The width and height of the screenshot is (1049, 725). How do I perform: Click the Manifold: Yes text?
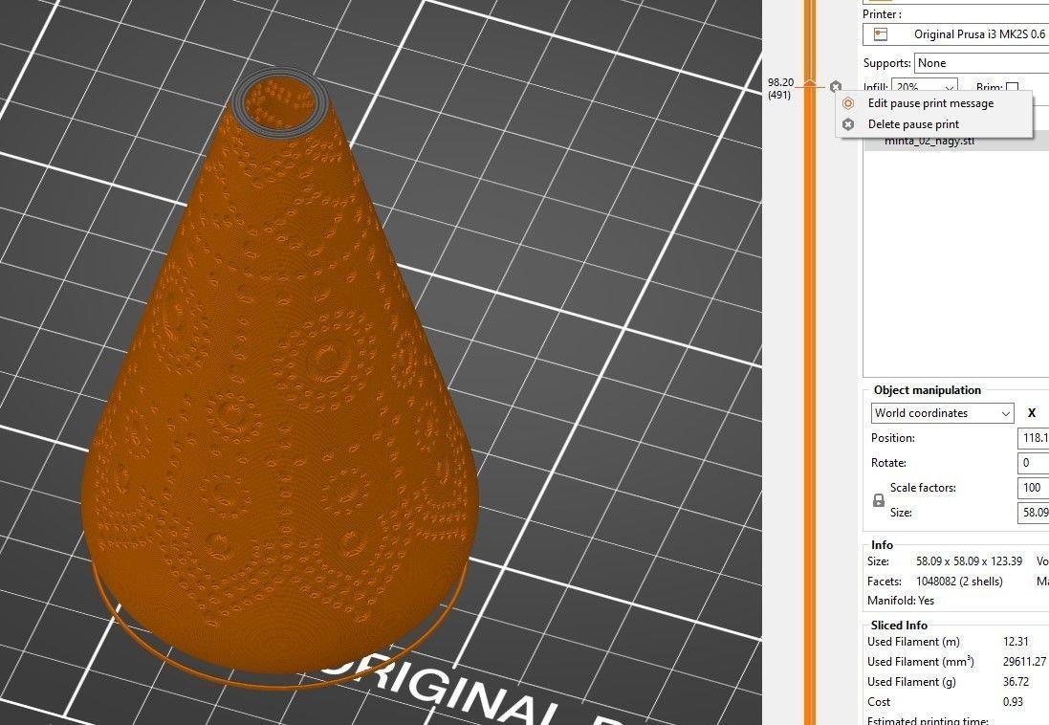tap(901, 601)
